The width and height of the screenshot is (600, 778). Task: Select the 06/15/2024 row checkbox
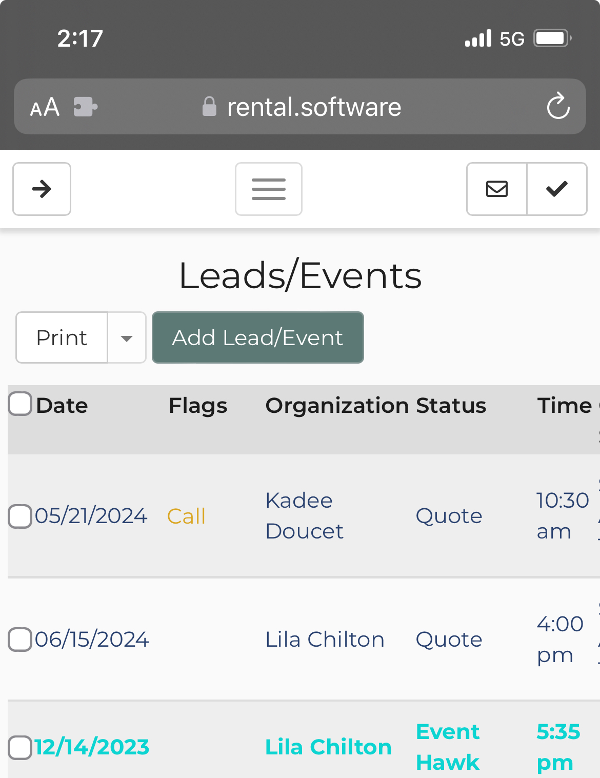click(20, 640)
